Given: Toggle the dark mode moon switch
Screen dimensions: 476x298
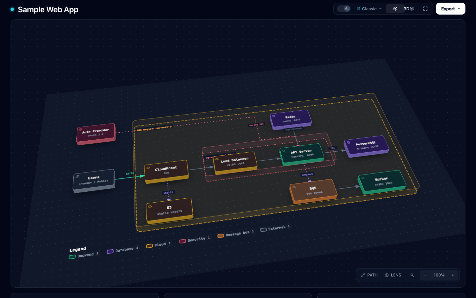Looking at the screenshot, I should pyautogui.click(x=344, y=9).
